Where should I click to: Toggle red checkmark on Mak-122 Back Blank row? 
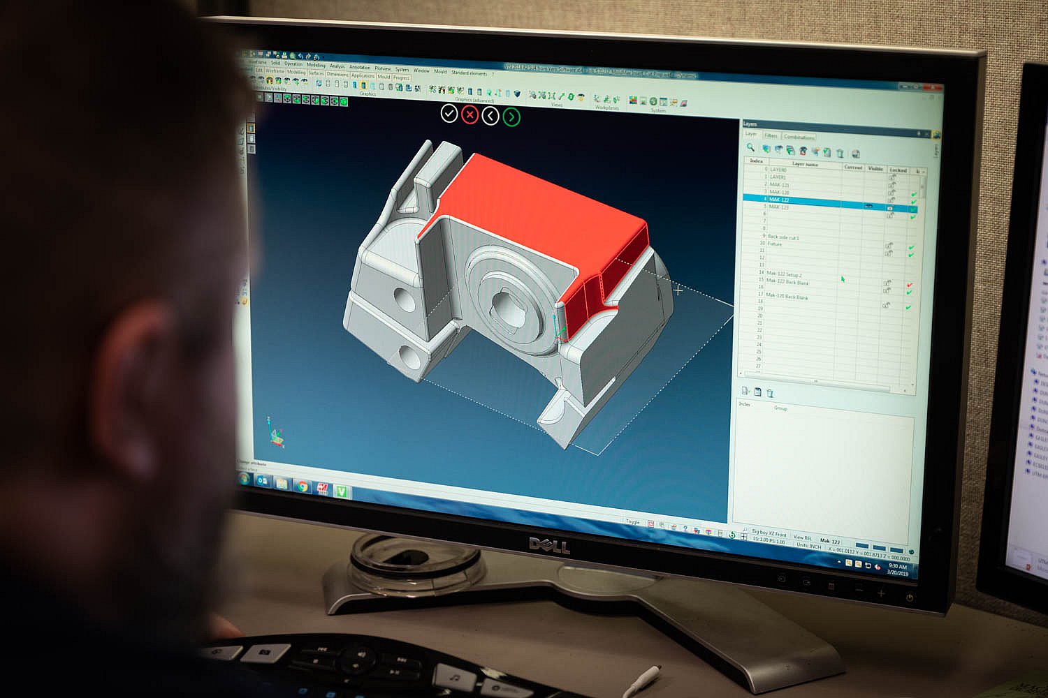(x=909, y=285)
